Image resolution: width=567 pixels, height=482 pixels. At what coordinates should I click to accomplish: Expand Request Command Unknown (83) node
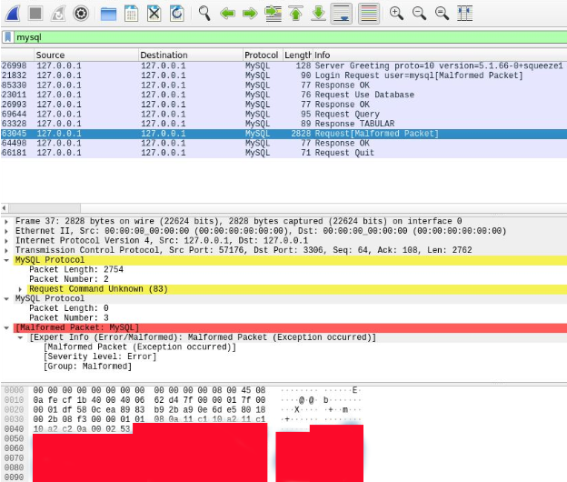point(22,288)
